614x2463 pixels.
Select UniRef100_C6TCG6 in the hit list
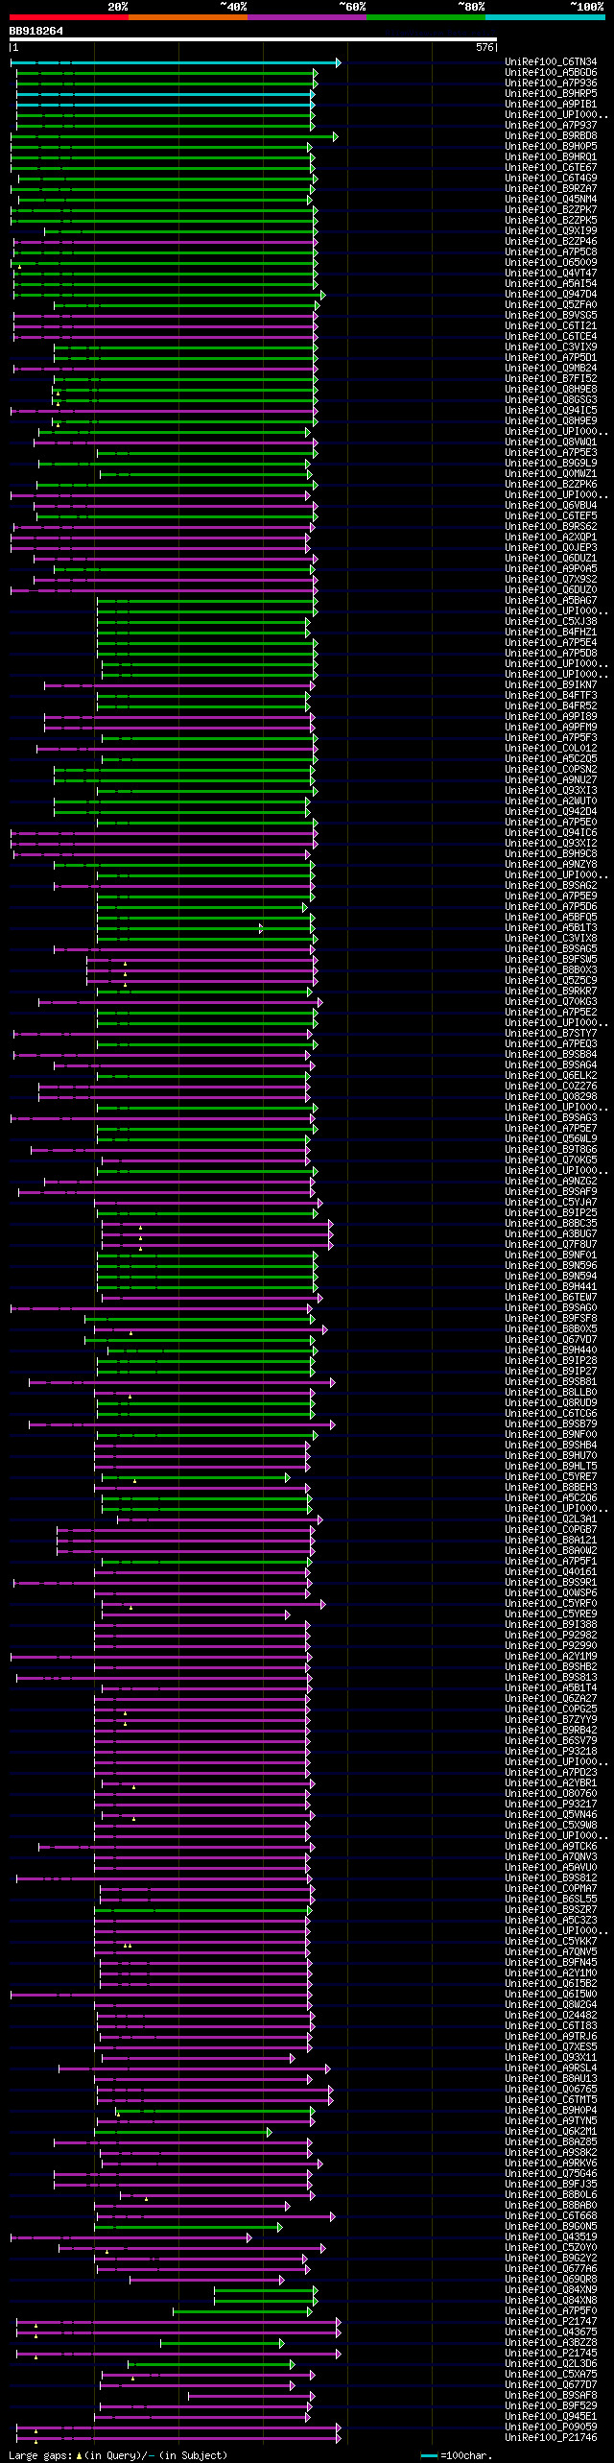click(551, 1414)
